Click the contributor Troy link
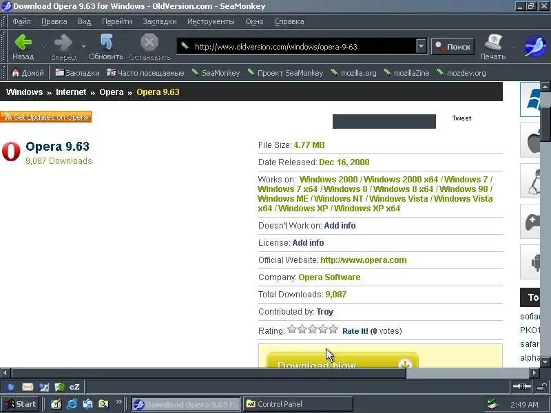Viewport: 551px width, 413px height. (324, 312)
